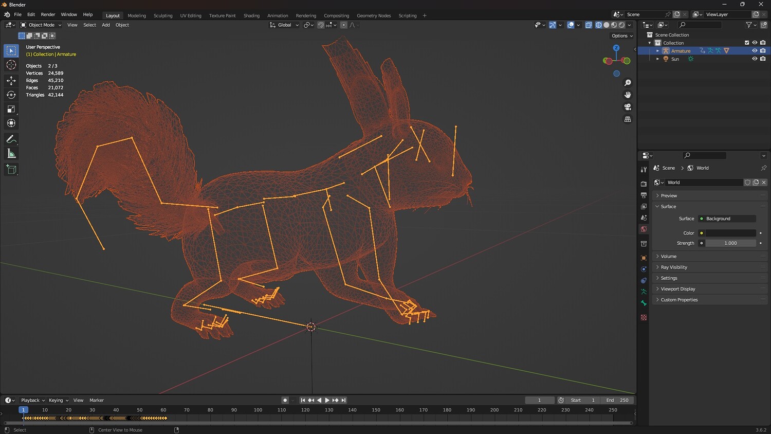The image size is (771, 434).
Task: Click the Options button in viewport
Action: pos(622,36)
